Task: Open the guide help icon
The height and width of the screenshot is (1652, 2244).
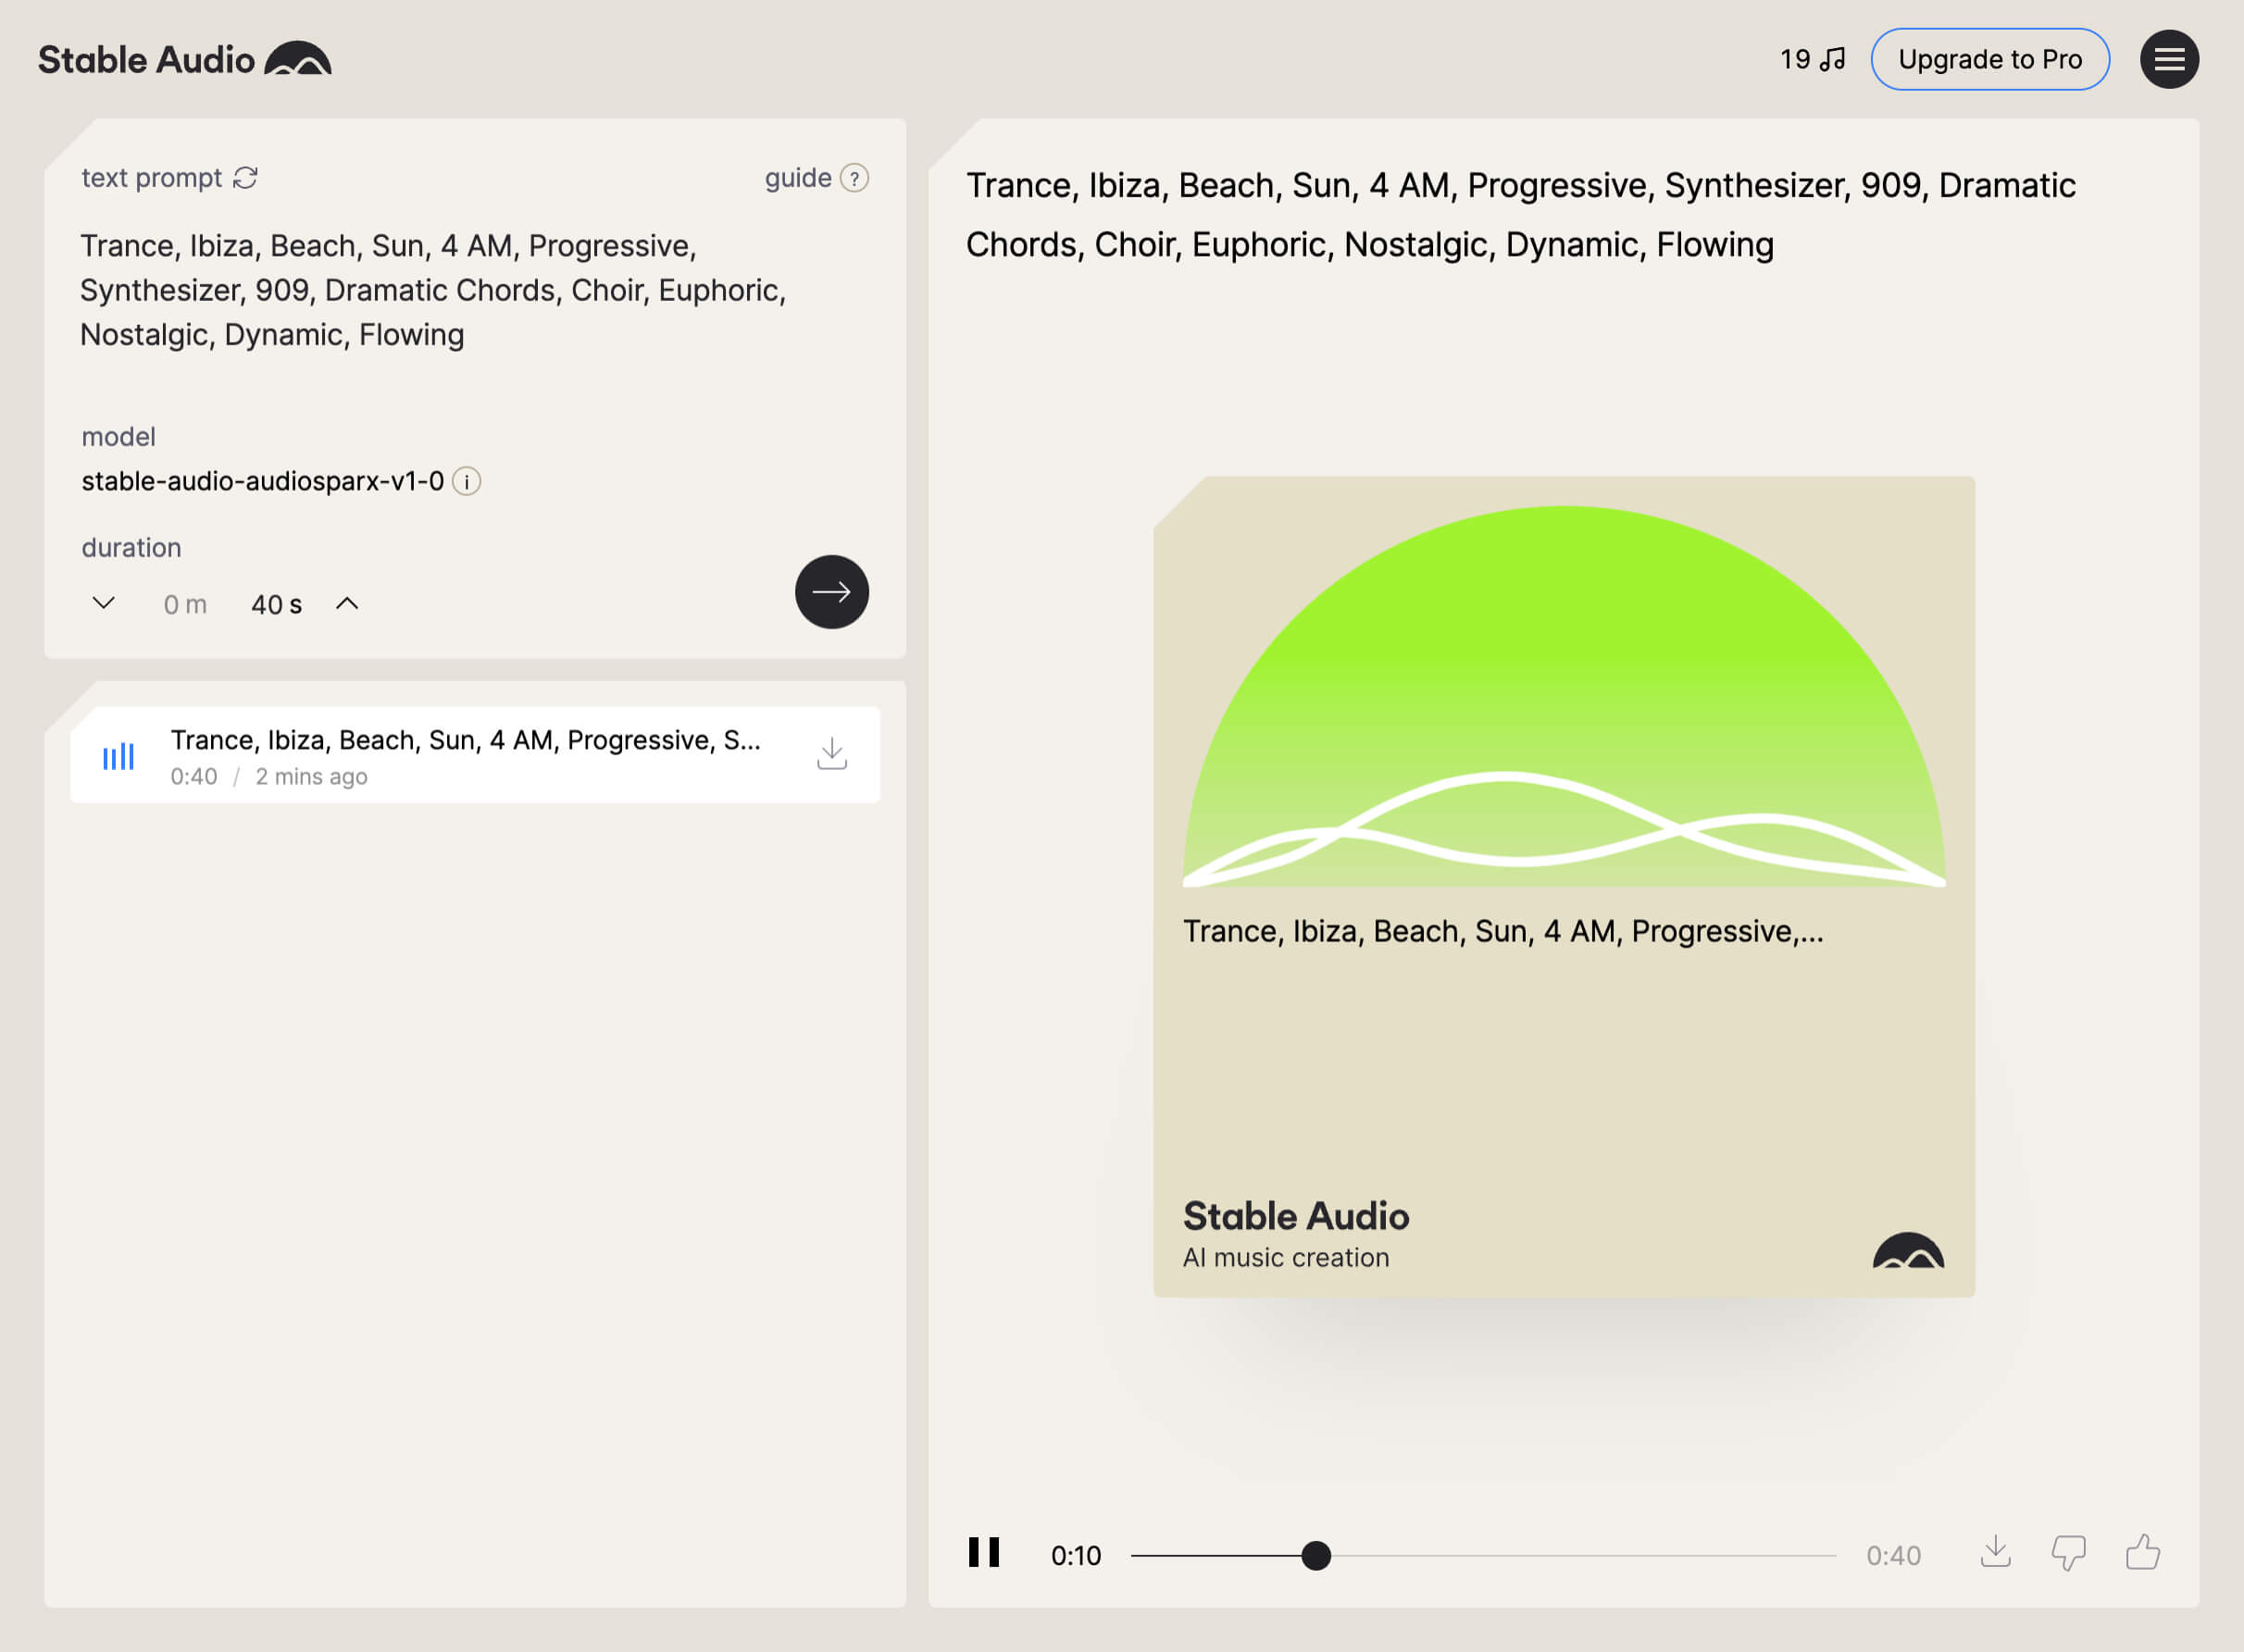Action: pos(854,178)
